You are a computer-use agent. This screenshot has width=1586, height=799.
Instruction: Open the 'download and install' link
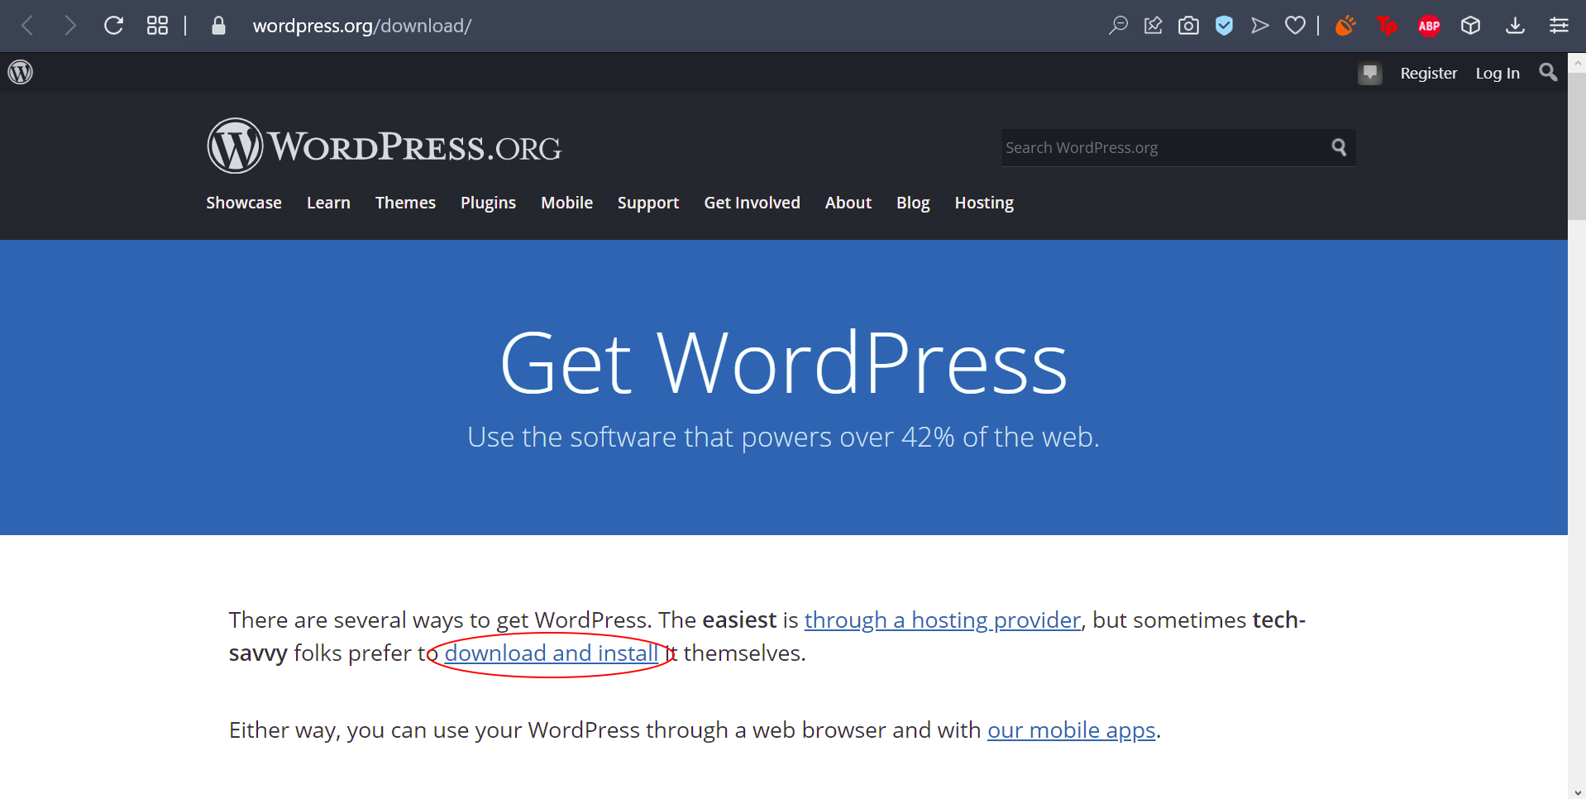[x=552, y=653]
